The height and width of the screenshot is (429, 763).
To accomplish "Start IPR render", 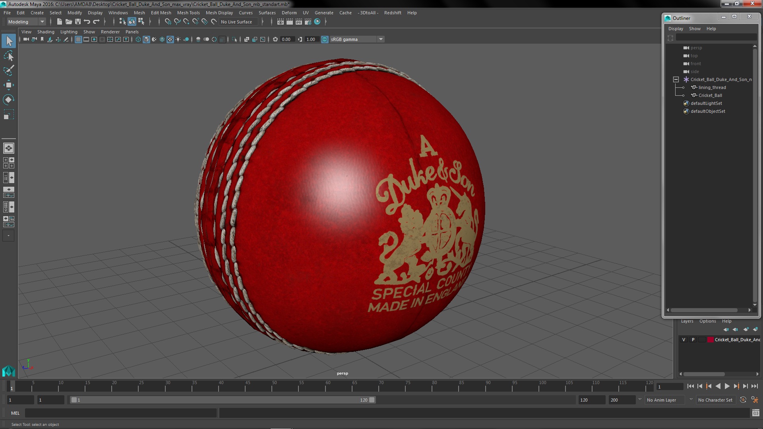I will click(299, 22).
